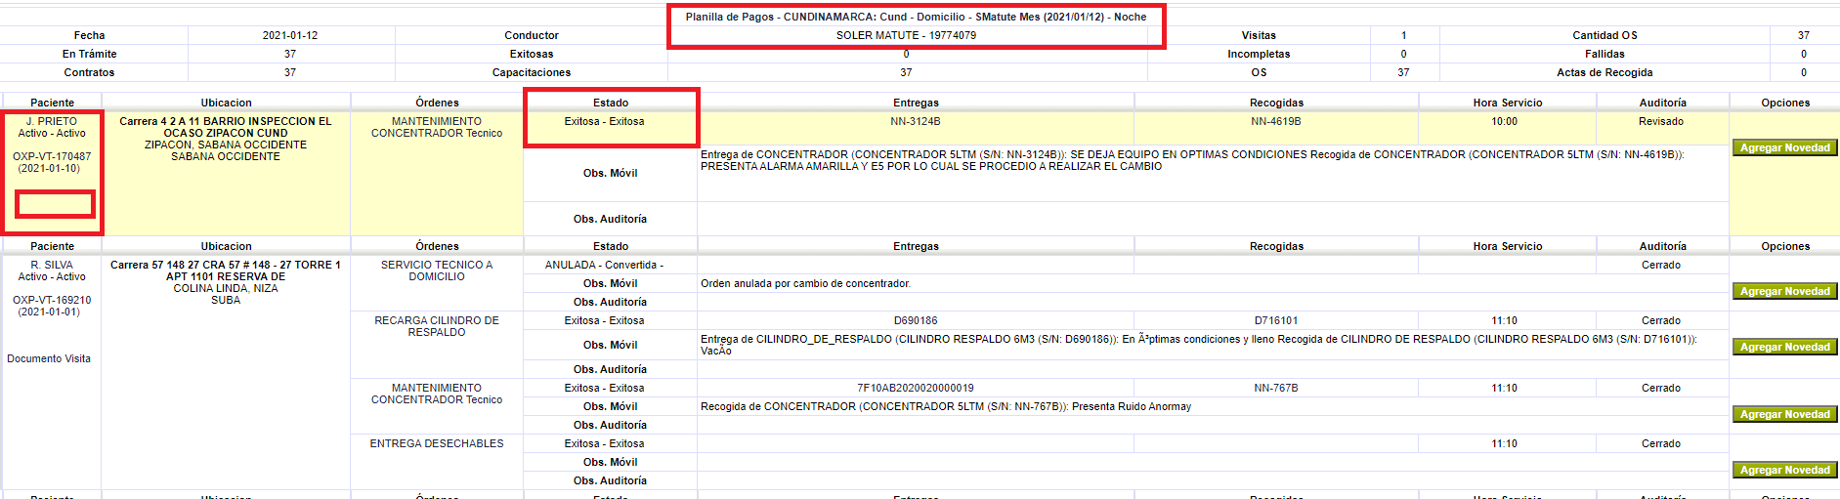Screen dimensions: 1840x499
Task: Click Agregar Novedad for the RECARGA CILINDRO DE RESPALDO order
Action: [1785, 348]
